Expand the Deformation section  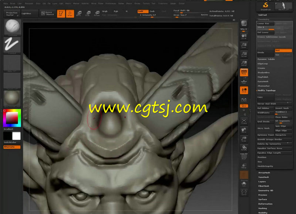pyautogui.click(x=265, y=204)
